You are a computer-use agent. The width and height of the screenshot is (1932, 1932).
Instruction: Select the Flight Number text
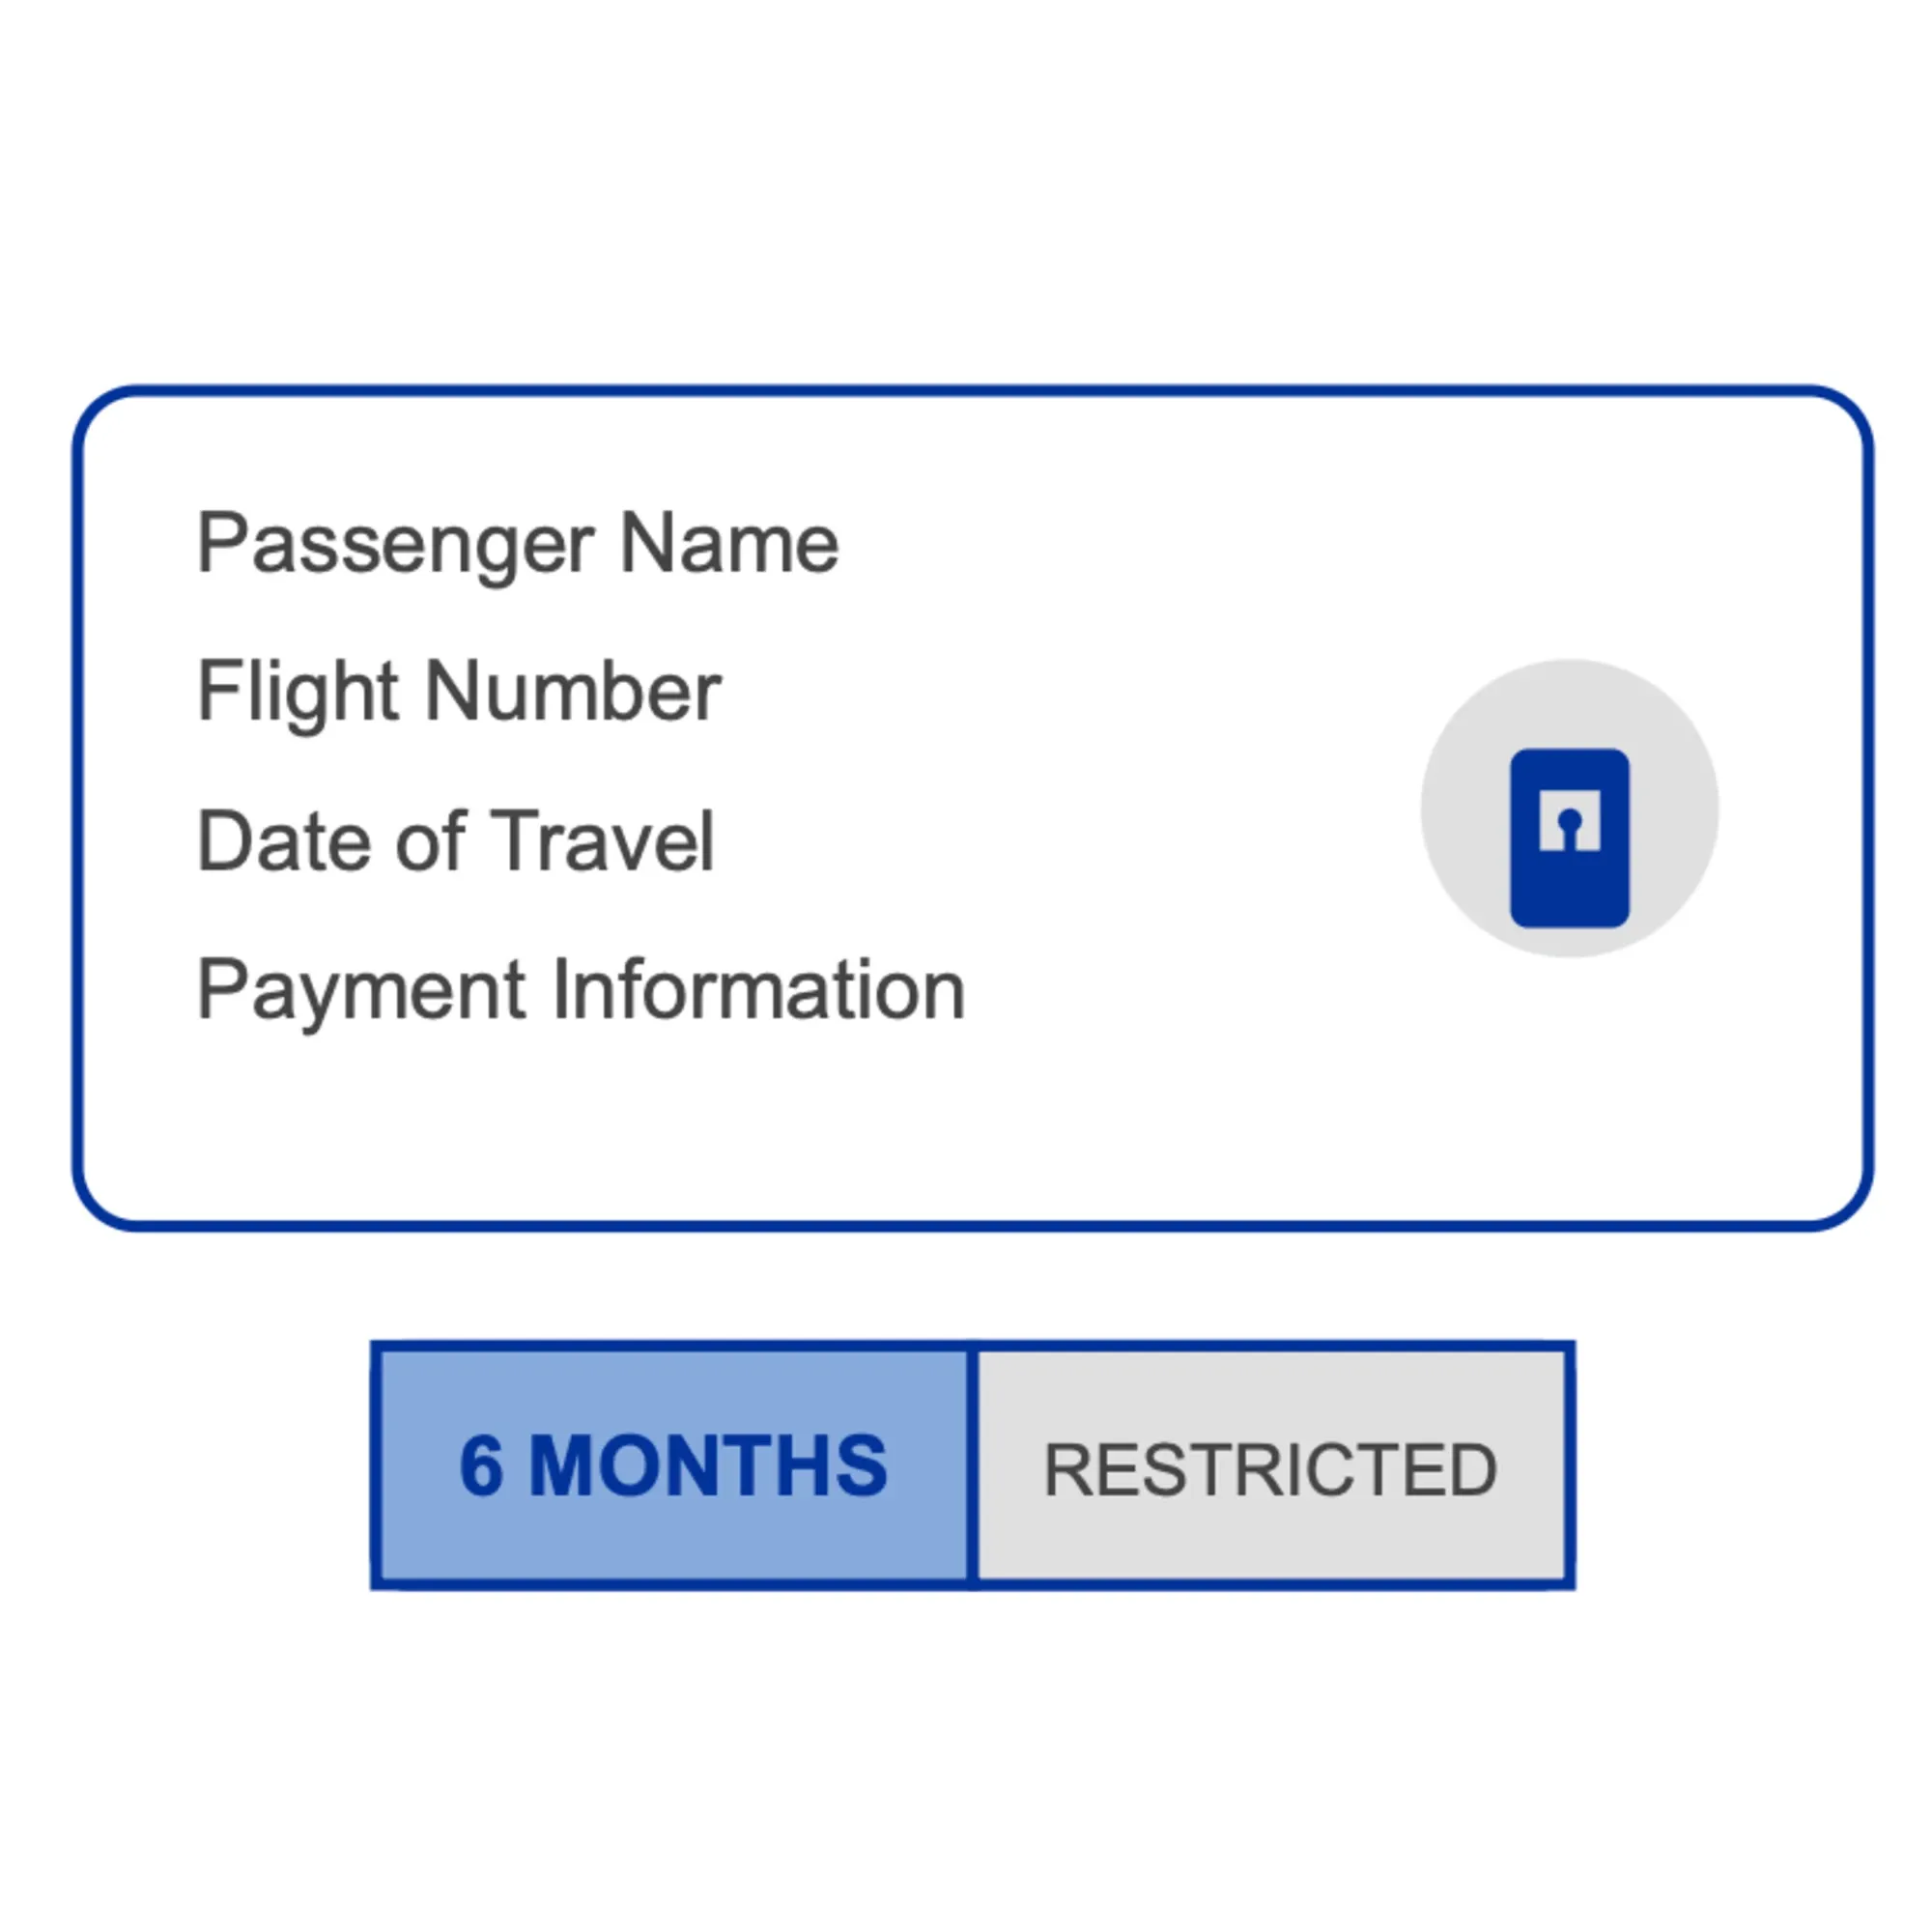[x=459, y=692]
